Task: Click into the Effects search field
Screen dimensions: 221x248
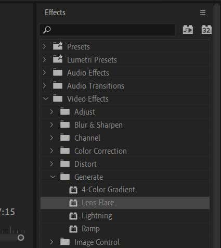Action: [107, 30]
